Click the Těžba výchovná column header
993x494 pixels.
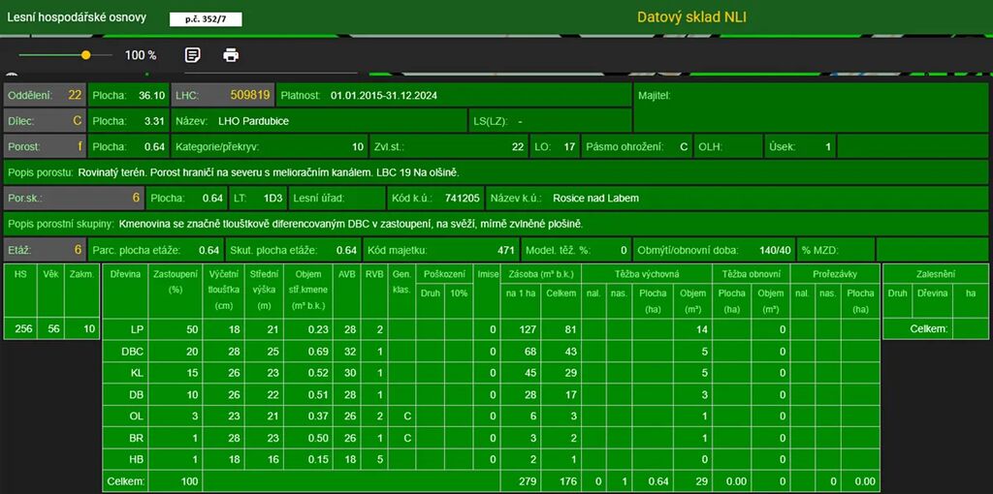[x=646, y=274]
